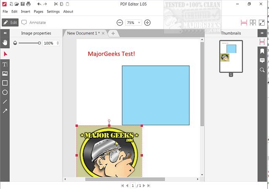Open the File menu
This screenshot has height=189, width=269.
[5, 11]
